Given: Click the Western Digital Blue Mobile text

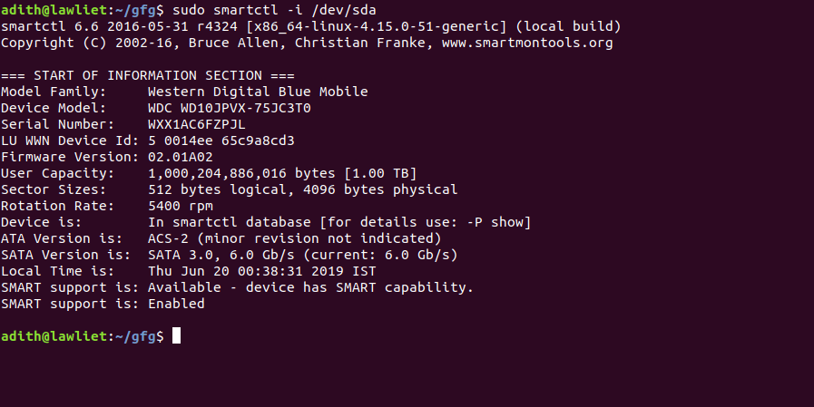Looking at the screenshot, I should [258, 92].
